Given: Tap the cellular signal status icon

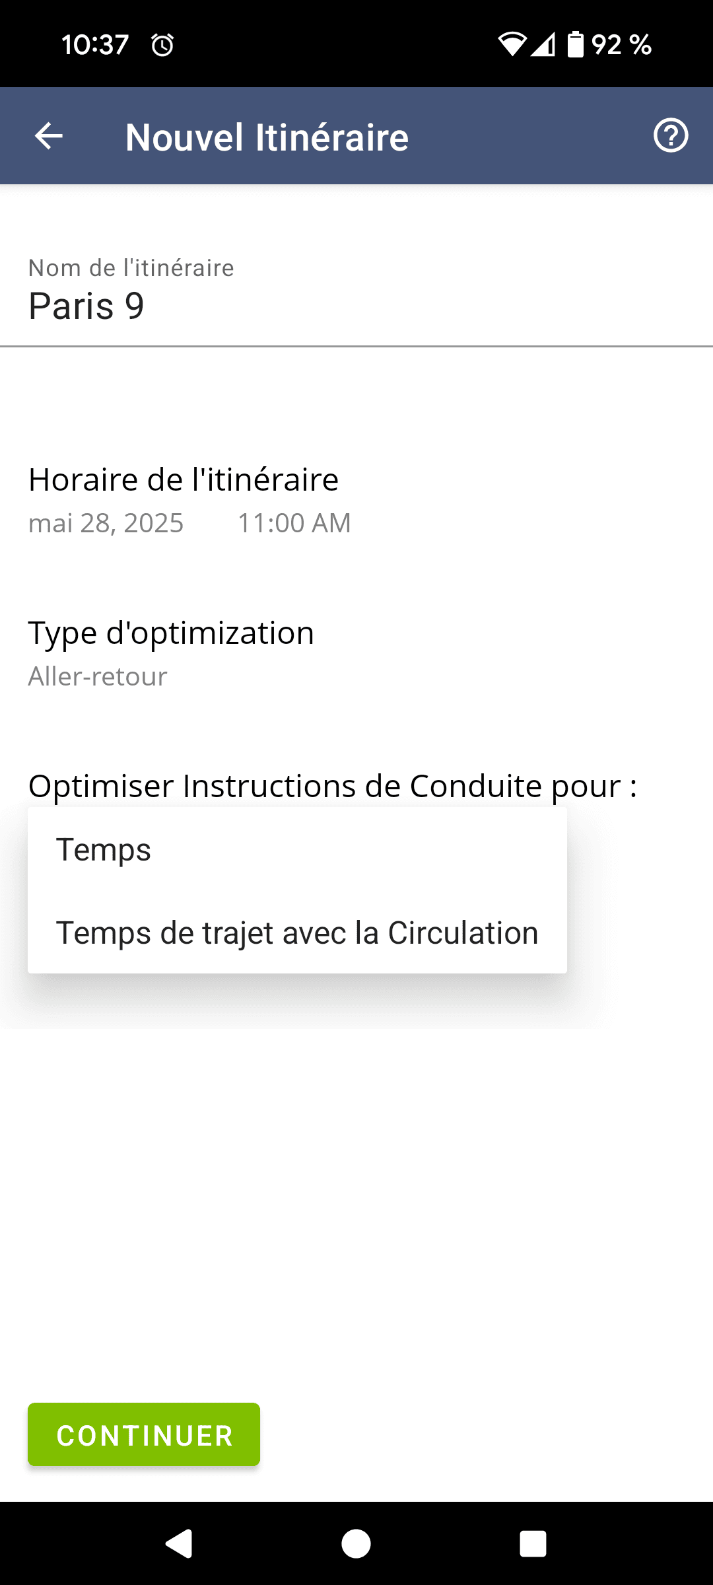Looking at the screenshot, I should pos(543,45).
